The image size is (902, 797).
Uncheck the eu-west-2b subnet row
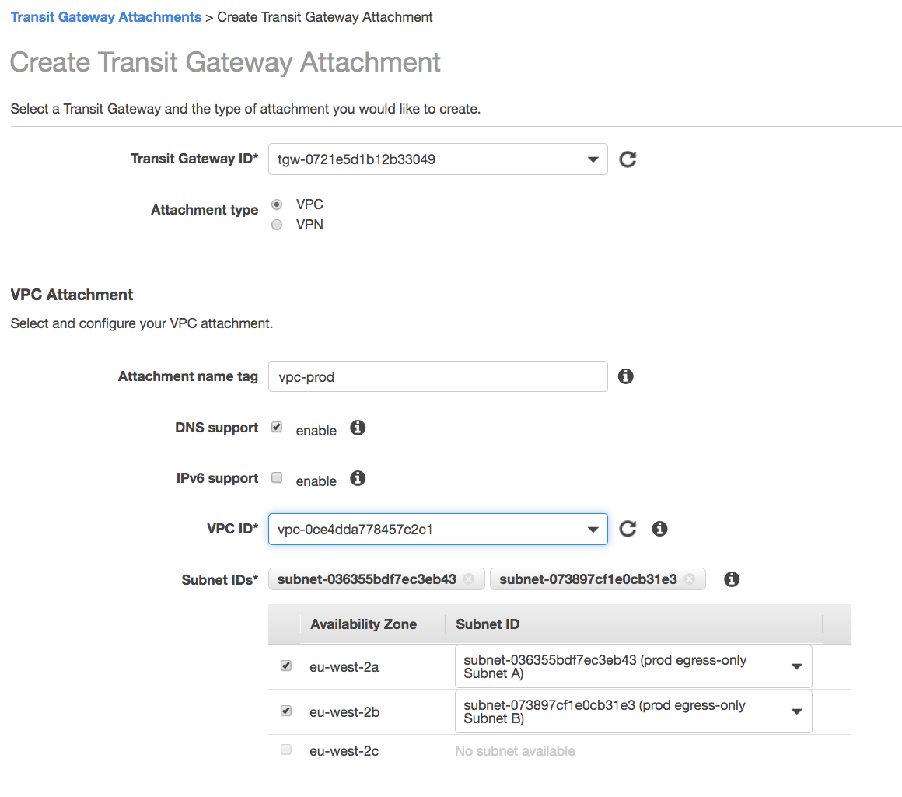pyautogui.click(x=285, y=710)
